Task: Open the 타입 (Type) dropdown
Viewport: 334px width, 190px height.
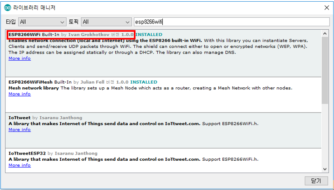Action: click(x=42, y=22)
